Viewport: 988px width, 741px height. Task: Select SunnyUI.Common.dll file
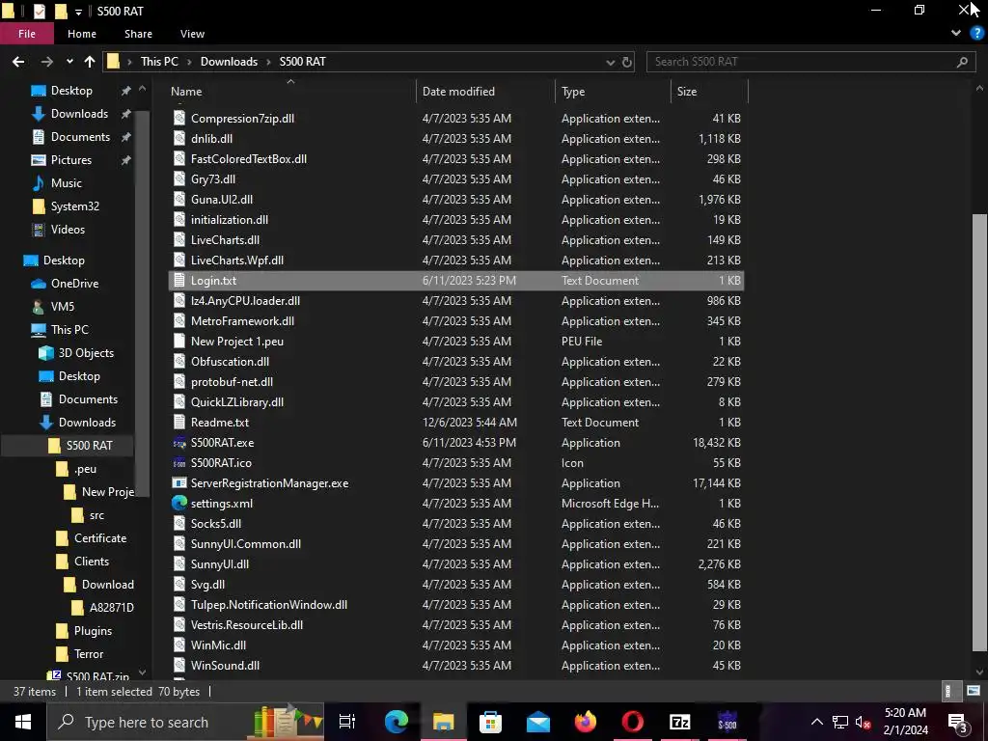coord(246,544)
